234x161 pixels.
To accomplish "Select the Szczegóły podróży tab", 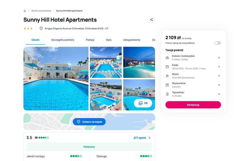I will 63,40.
